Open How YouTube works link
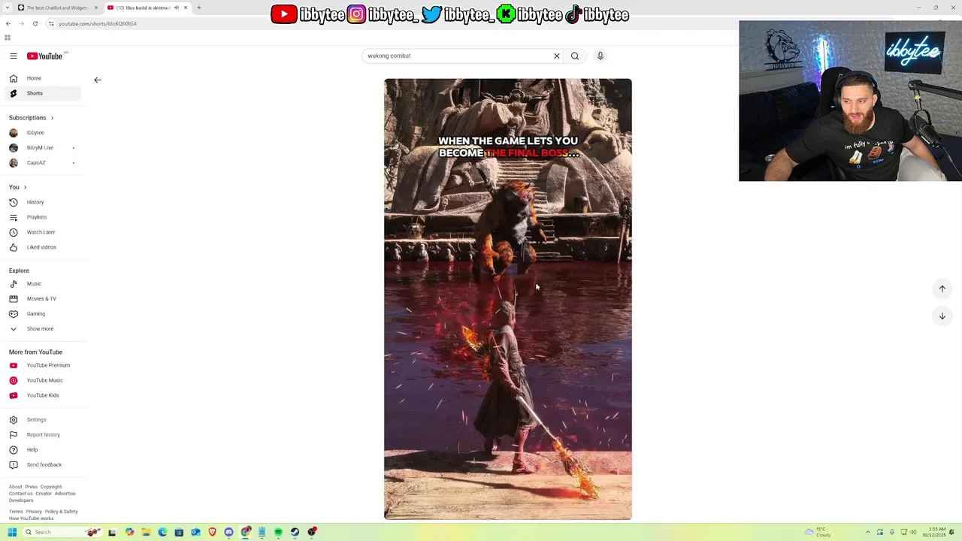962x541 pixels. click(32, 518)
